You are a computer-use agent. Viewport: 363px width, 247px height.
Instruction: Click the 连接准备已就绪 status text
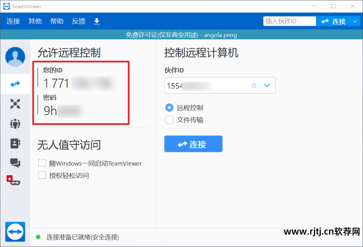click(83, 237)
